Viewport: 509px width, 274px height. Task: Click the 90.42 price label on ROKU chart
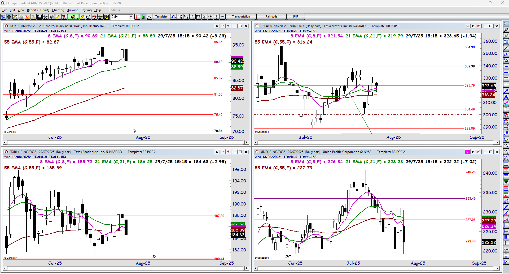[x=237, y=61]
